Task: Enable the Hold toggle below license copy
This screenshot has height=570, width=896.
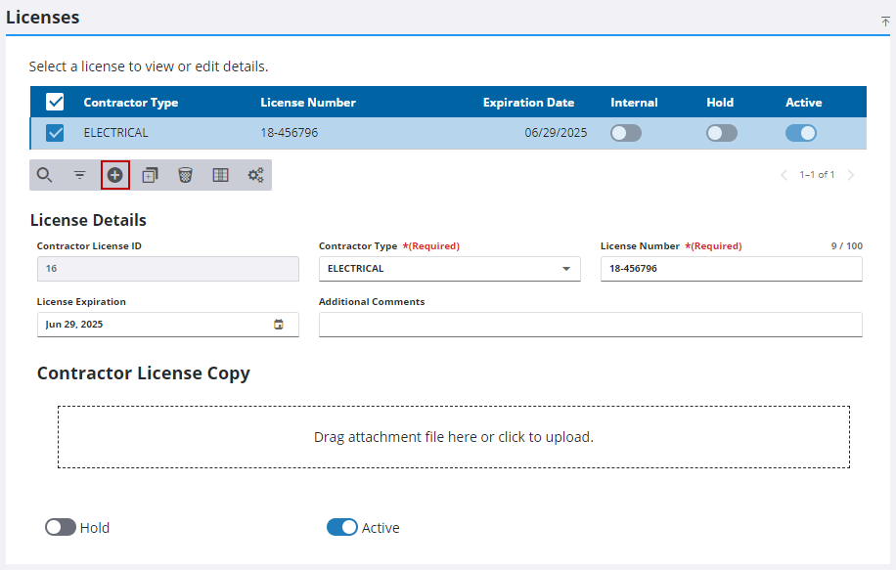Action: (61, 527)
